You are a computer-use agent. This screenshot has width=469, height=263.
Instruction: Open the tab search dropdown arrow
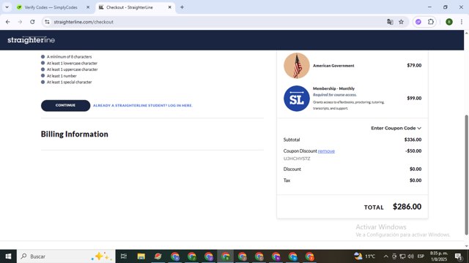click(7, 7)
